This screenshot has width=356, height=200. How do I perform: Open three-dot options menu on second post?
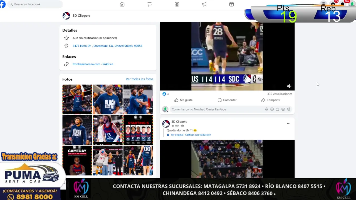coord(289,124)
